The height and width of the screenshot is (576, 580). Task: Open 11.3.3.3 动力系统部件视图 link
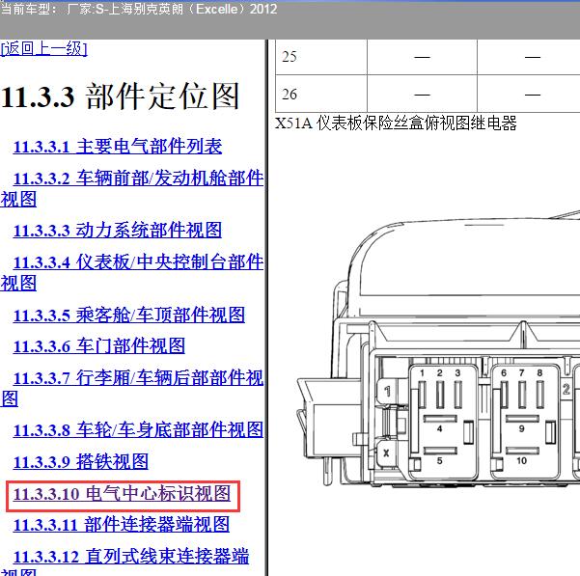(118, 230)
